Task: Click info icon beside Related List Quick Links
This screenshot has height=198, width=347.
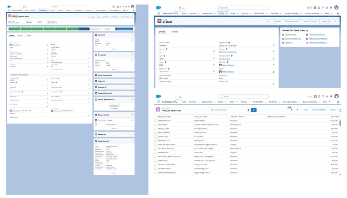Action: [307, 31]
